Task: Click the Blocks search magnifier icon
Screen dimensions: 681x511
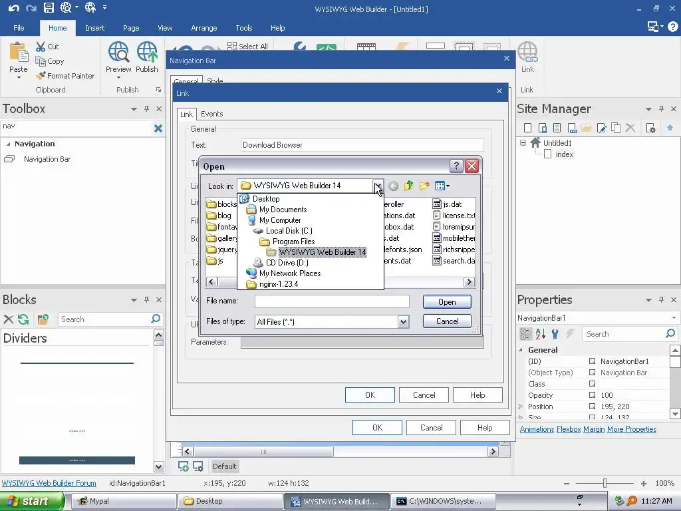Action: 156,319
